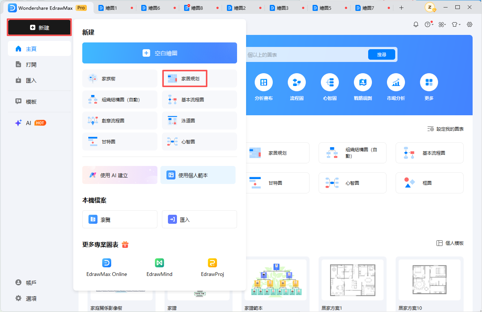Select the 流程圖 flowchart icon

click(x=297, y=82)
